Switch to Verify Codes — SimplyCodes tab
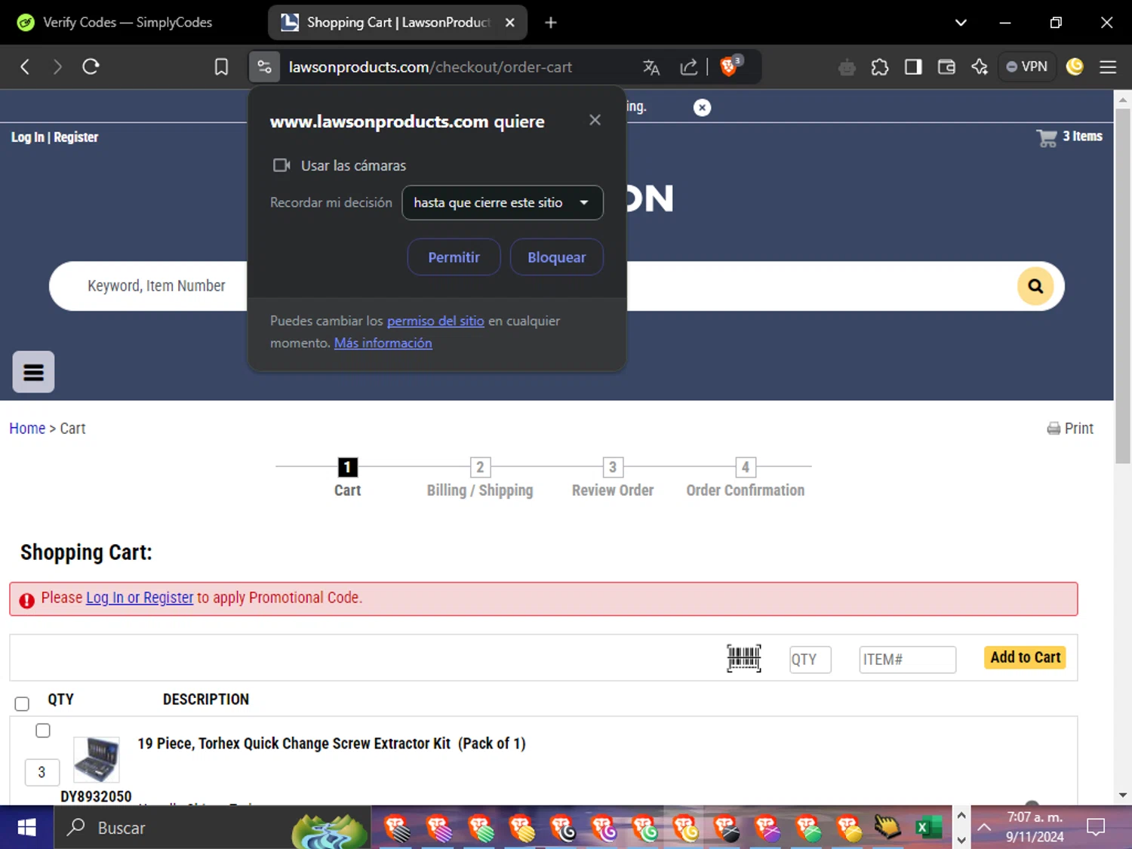 [127, 23]
